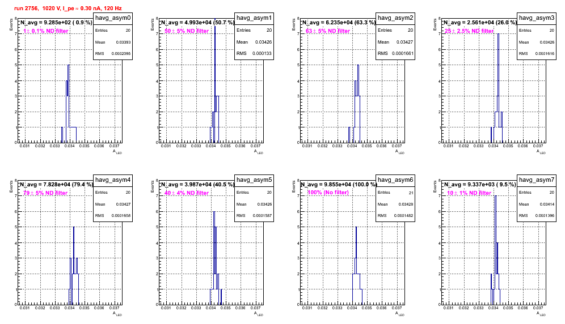The width and height of the screenshot is (565, 324).
Task: Select the havg_asym7 stats box title
Action: 537,180
